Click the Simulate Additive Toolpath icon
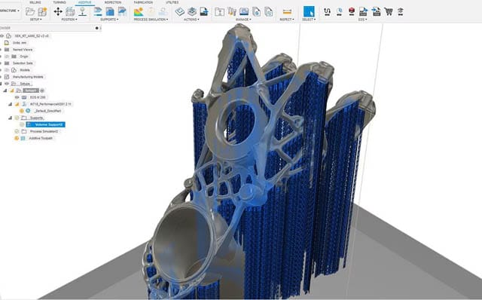Screen dimensions: 482x300 pos(192,12)
